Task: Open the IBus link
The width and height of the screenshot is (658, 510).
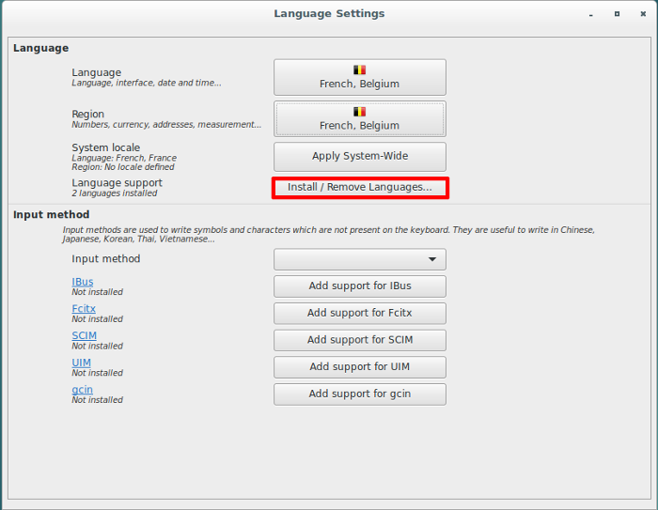Action: click(x=83, y=282)
